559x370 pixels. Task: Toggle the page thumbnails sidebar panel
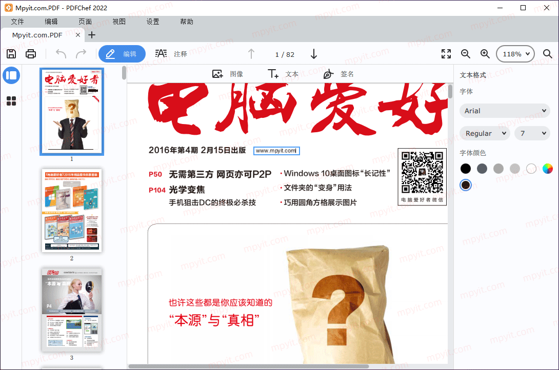pos(11,75)
